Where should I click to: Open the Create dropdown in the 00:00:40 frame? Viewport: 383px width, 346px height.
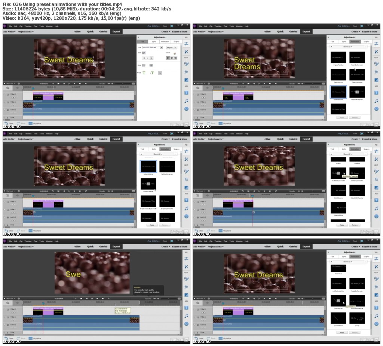tap(165, 32)
